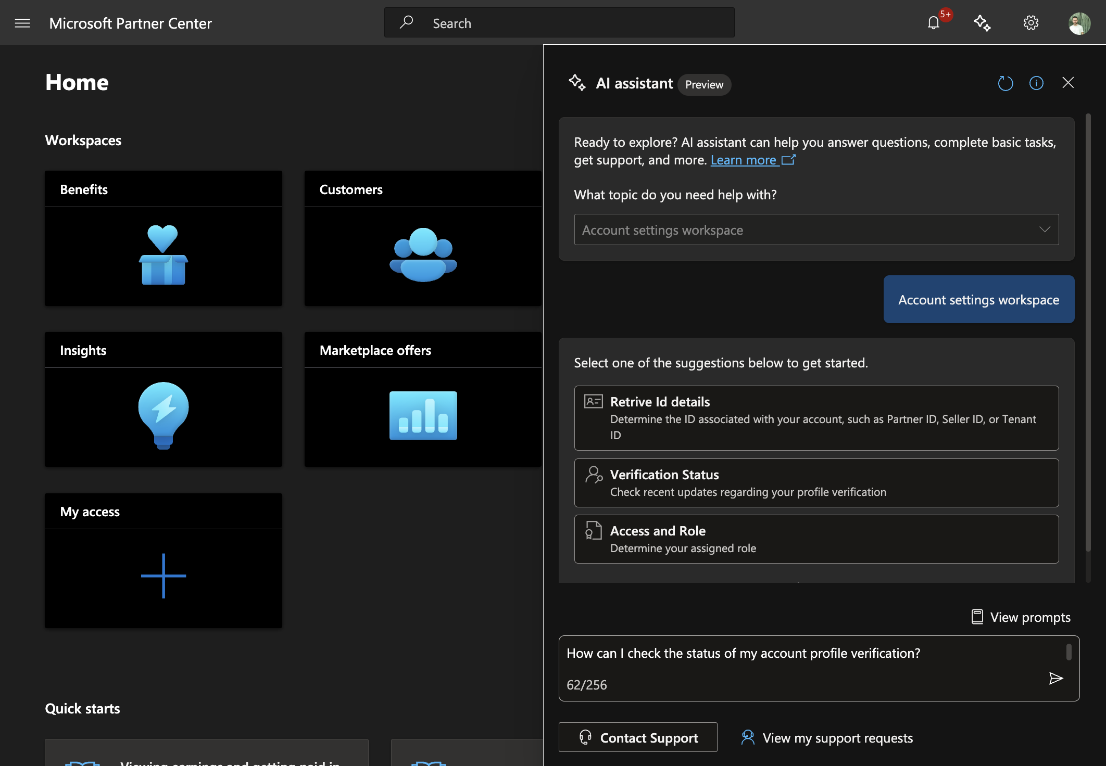Click the Retrive Id details card icon

coord(593,401)
